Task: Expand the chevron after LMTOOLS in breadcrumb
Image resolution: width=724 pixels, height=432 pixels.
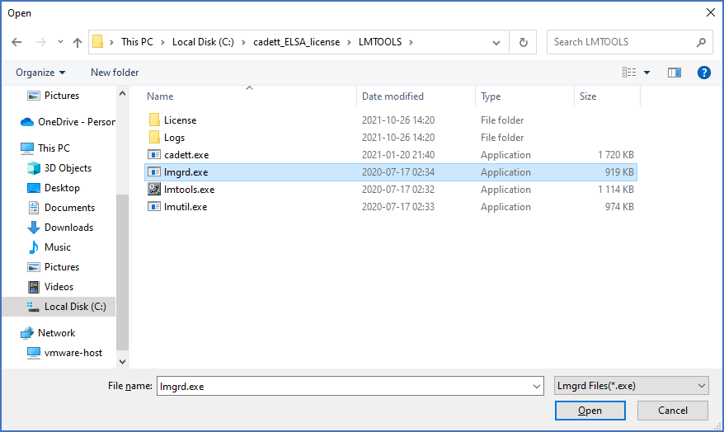Action: 411,43
